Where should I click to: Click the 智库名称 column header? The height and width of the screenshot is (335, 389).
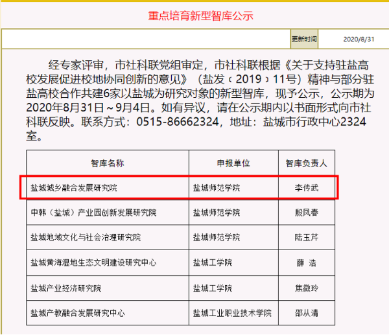tap(107, 163)
